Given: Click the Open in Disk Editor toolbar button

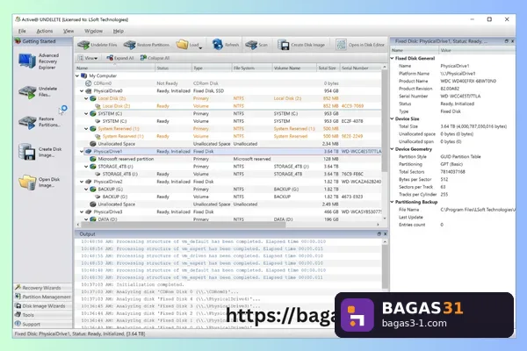Looking at the screenshot, I should pyautogui.click(x=360, y=45).
